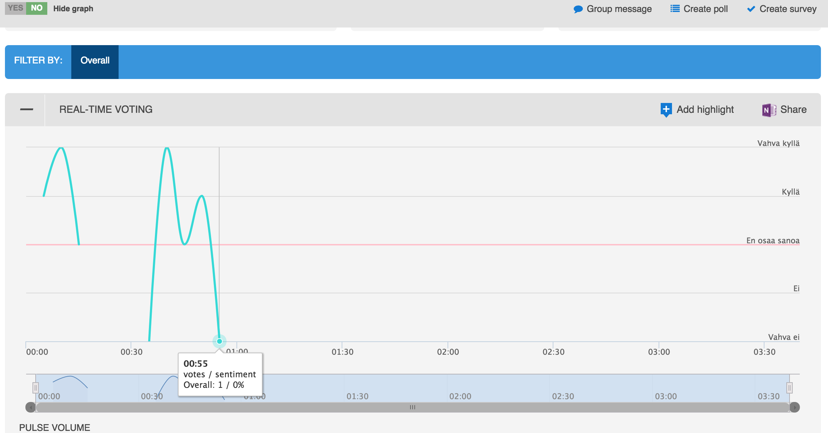This screenshot has width=828, height=433.
Task: Click the left range handle of the navigator
Action: click(x=35, y=388)
